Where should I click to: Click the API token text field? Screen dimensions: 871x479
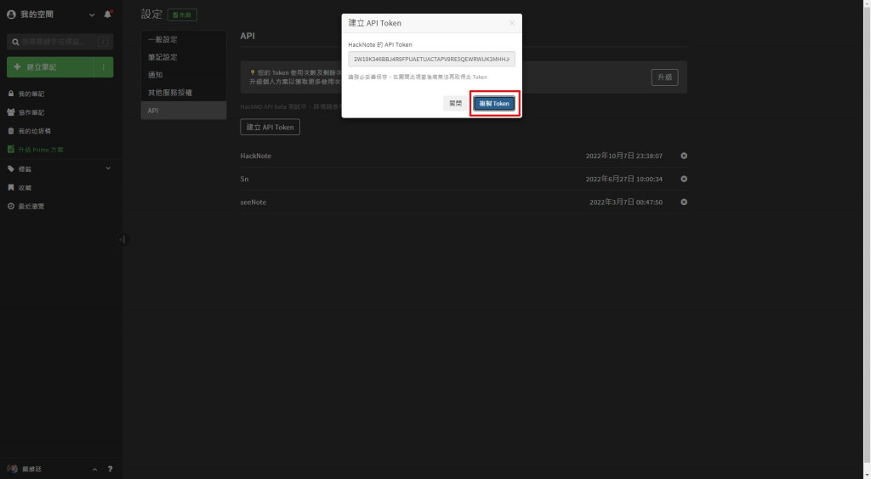[x=431, y=59]
